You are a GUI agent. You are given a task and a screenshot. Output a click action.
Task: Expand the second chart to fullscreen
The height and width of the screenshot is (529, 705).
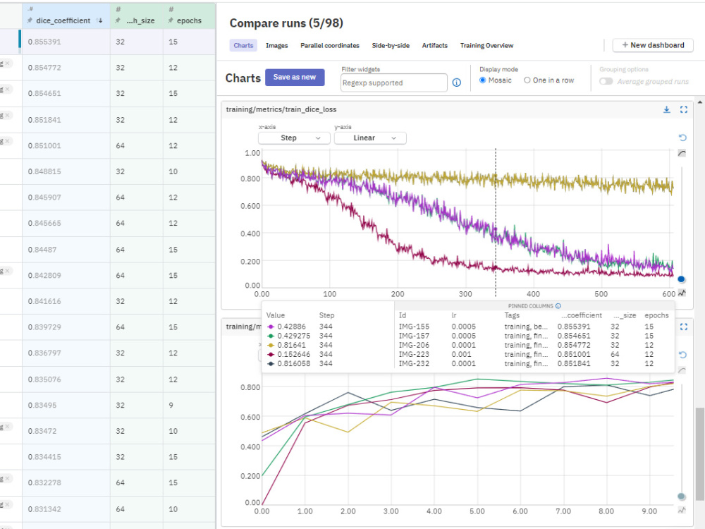684,327
